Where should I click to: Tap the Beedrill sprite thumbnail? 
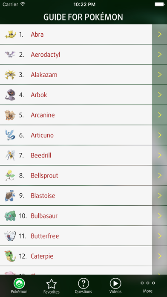[10, 155]
